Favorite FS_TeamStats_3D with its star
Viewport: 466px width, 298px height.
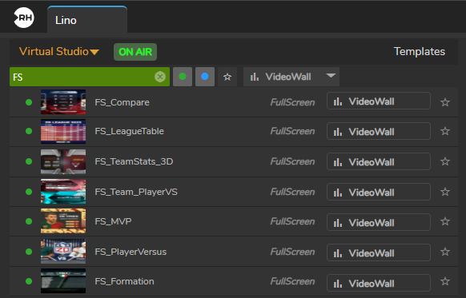445,161
